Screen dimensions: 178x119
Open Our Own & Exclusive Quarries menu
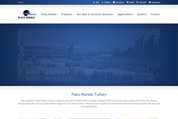pyautogui.click(x=95, y=14)
